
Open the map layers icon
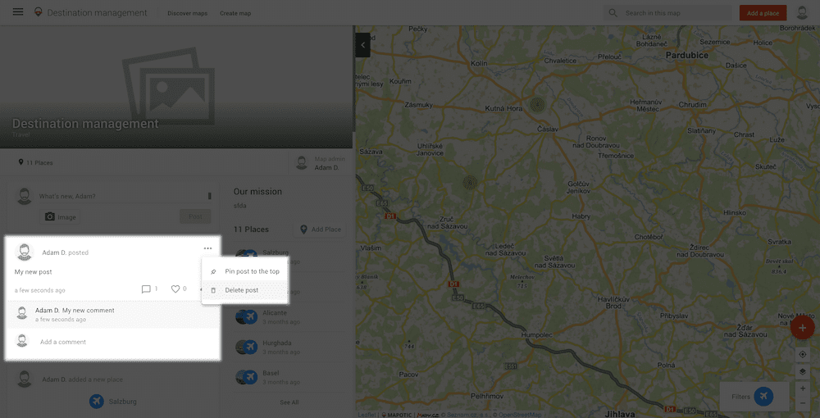pyautogui.click(x=803, y=371)
